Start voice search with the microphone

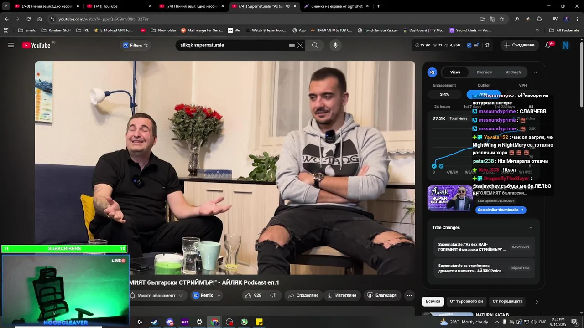point(335,45)
